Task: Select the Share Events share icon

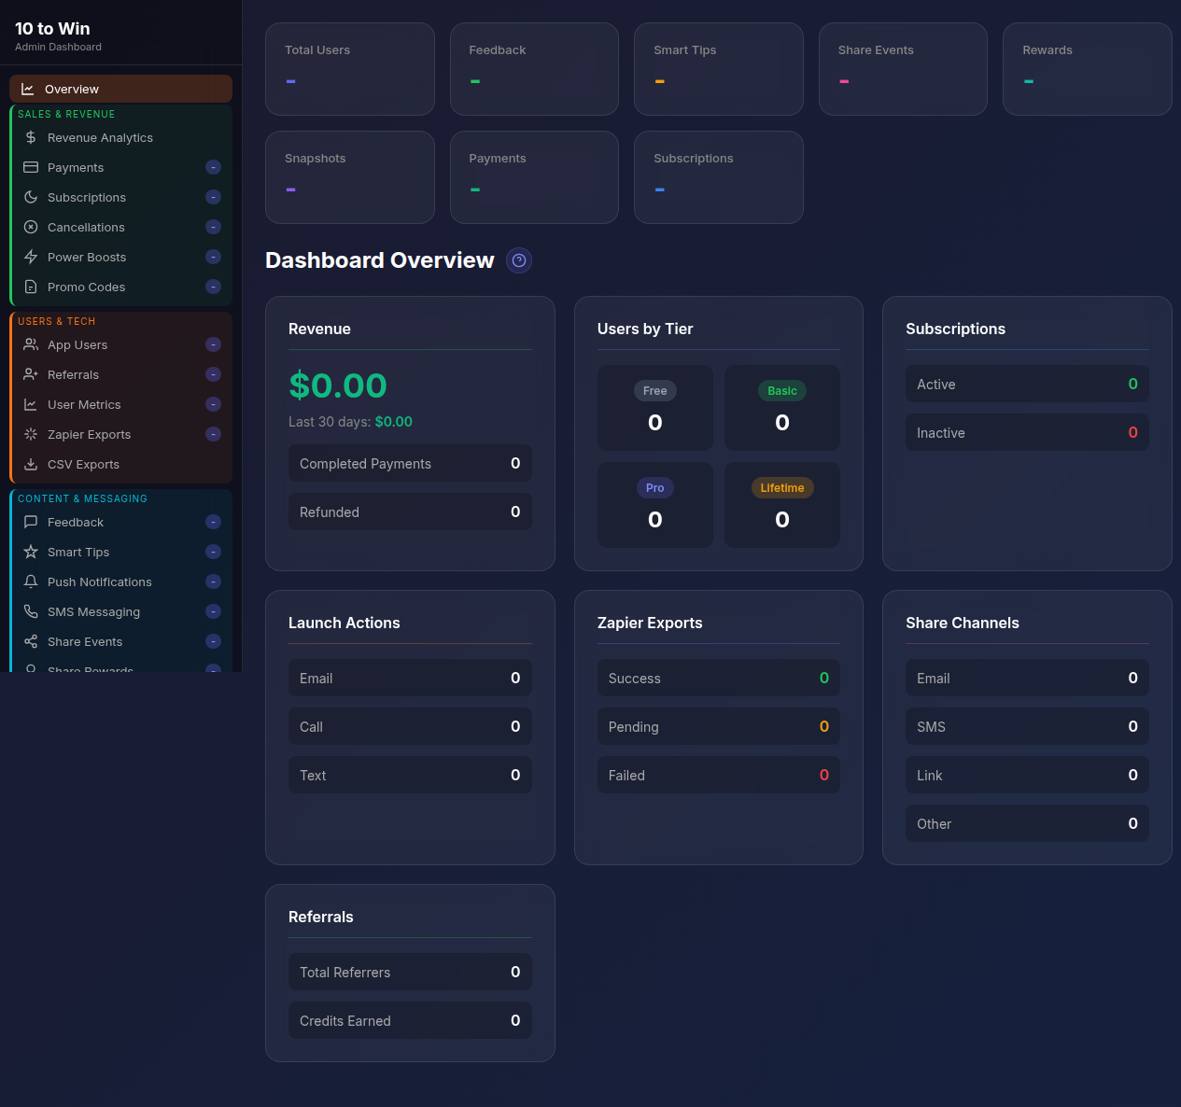Action: coord(30,641)
